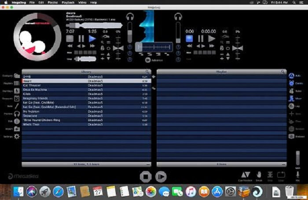Open the Help menu
308x200 pixels.
[93, 3]
